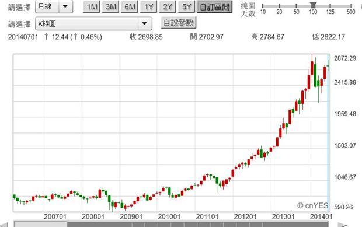The width and height of the screenshot is (362, 227).
Task: Click the slider handle at 100 days
Action: (x=313, y=5)
